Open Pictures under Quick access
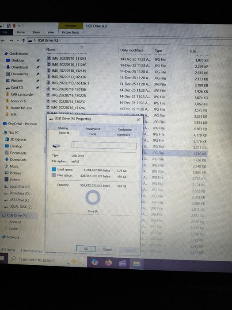 click(x=14, y=81)
